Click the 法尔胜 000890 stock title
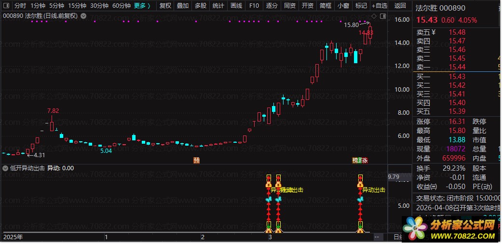 coord(441,8)
